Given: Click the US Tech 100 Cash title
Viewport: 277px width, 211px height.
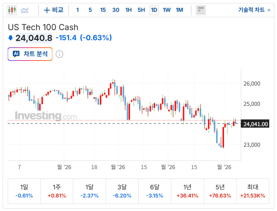Looking at the screenshot, I should pyautogui.click(x=43, y=27).
